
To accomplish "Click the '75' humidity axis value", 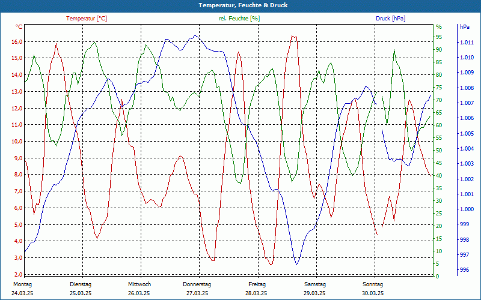I will pos(439,88).
